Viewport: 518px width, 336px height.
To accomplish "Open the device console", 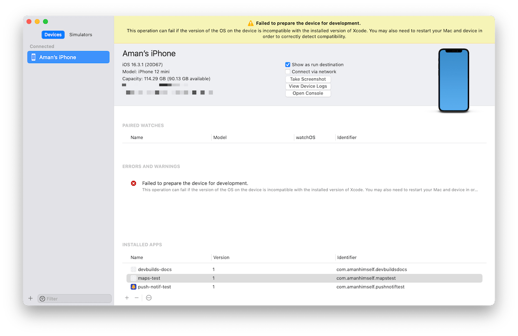I will tap(308, 93).
